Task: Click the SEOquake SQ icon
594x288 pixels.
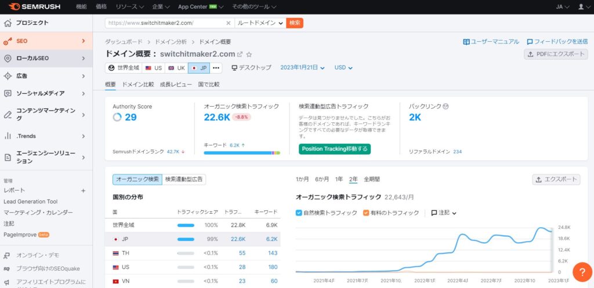Action: pos(7,269)
